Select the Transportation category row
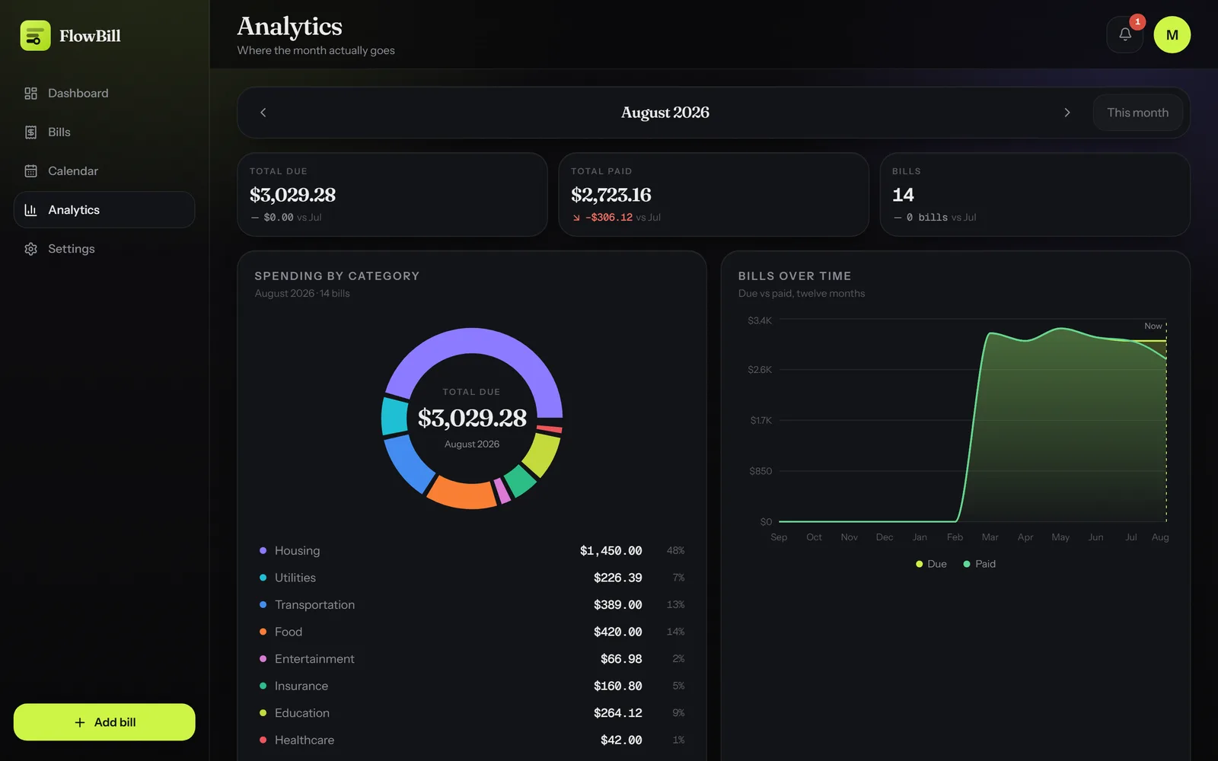The image size is (1218, 761). point(472,604)
